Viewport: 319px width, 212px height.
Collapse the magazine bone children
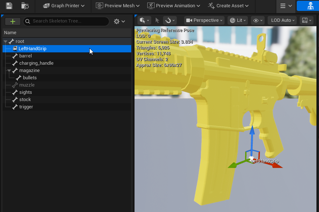[x=9, y=71]
